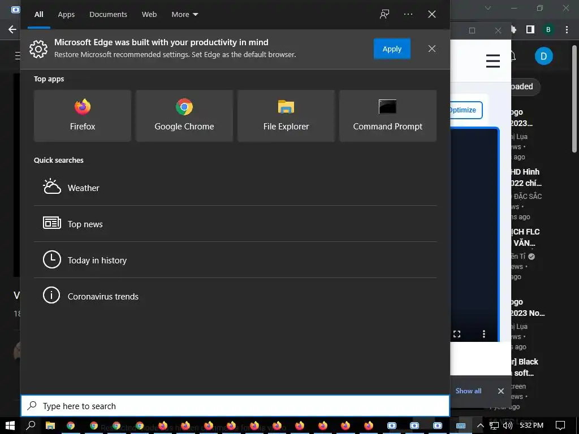The height and width of the screenshot is (434, 579).
Task: Open the YouTube account D avatar
Action: [x=543, y=56]
